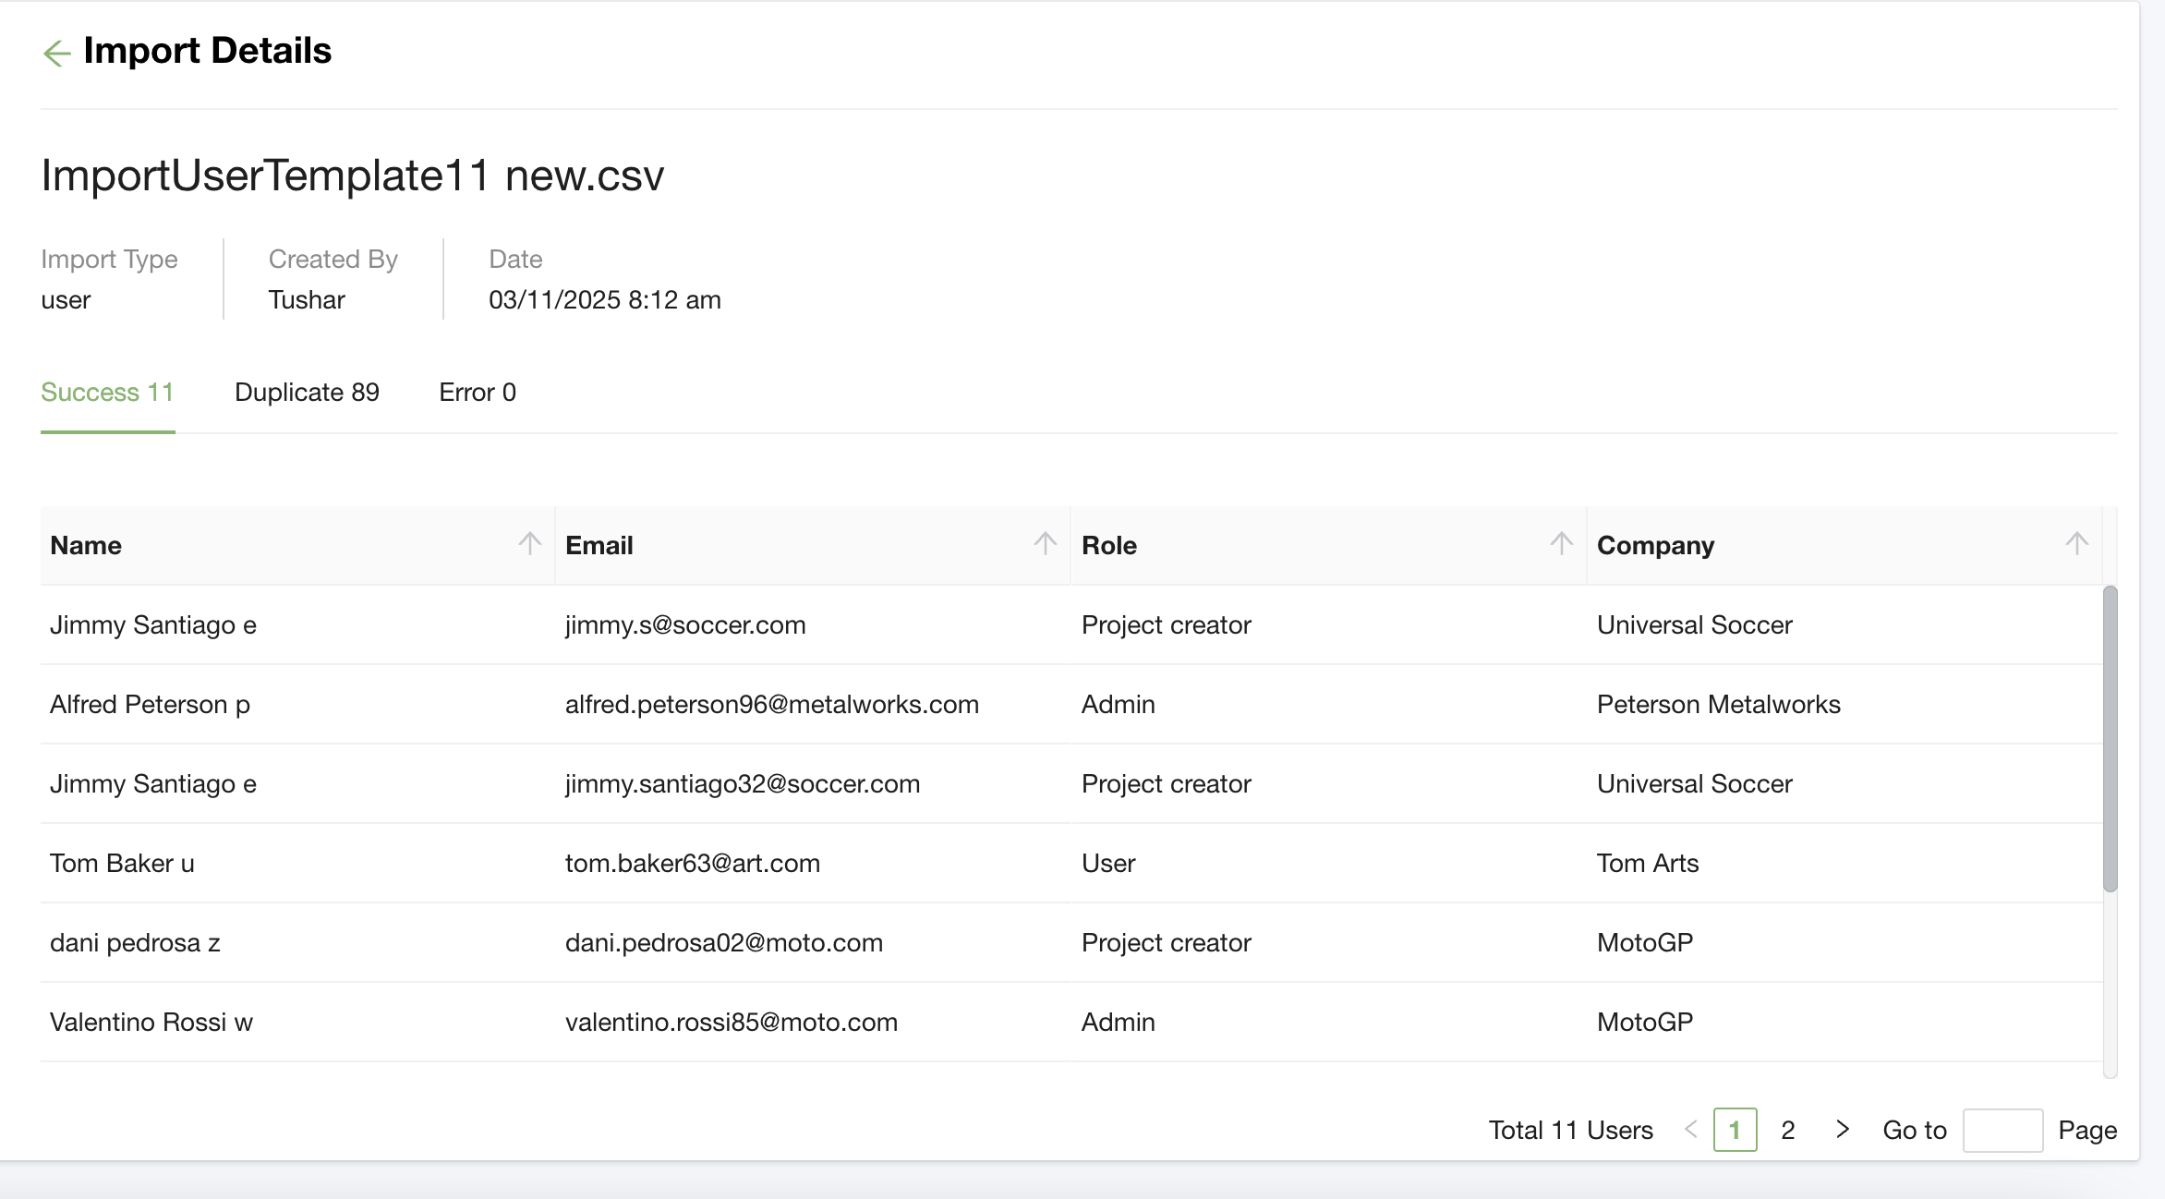Switch to Duplicate 89 tab
The height and width of the screenshot is (1199, 2165).
pyautogui.click(x=307, y=393)
